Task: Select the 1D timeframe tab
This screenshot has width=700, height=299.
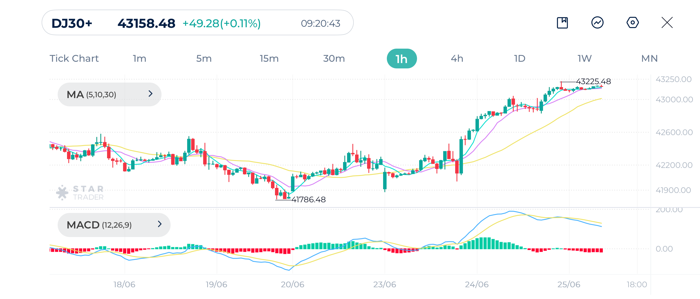Action: coord(519,58)
